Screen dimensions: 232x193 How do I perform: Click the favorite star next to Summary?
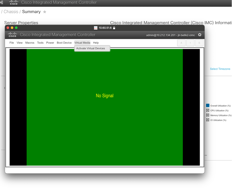pyautogui.click(x=45, y=12)
